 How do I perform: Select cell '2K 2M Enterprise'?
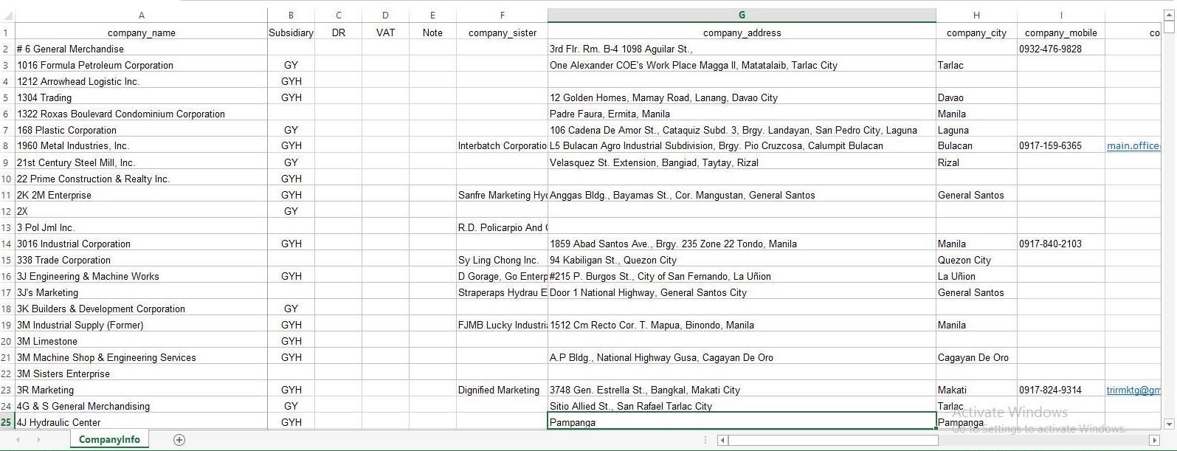pos(141,195)
